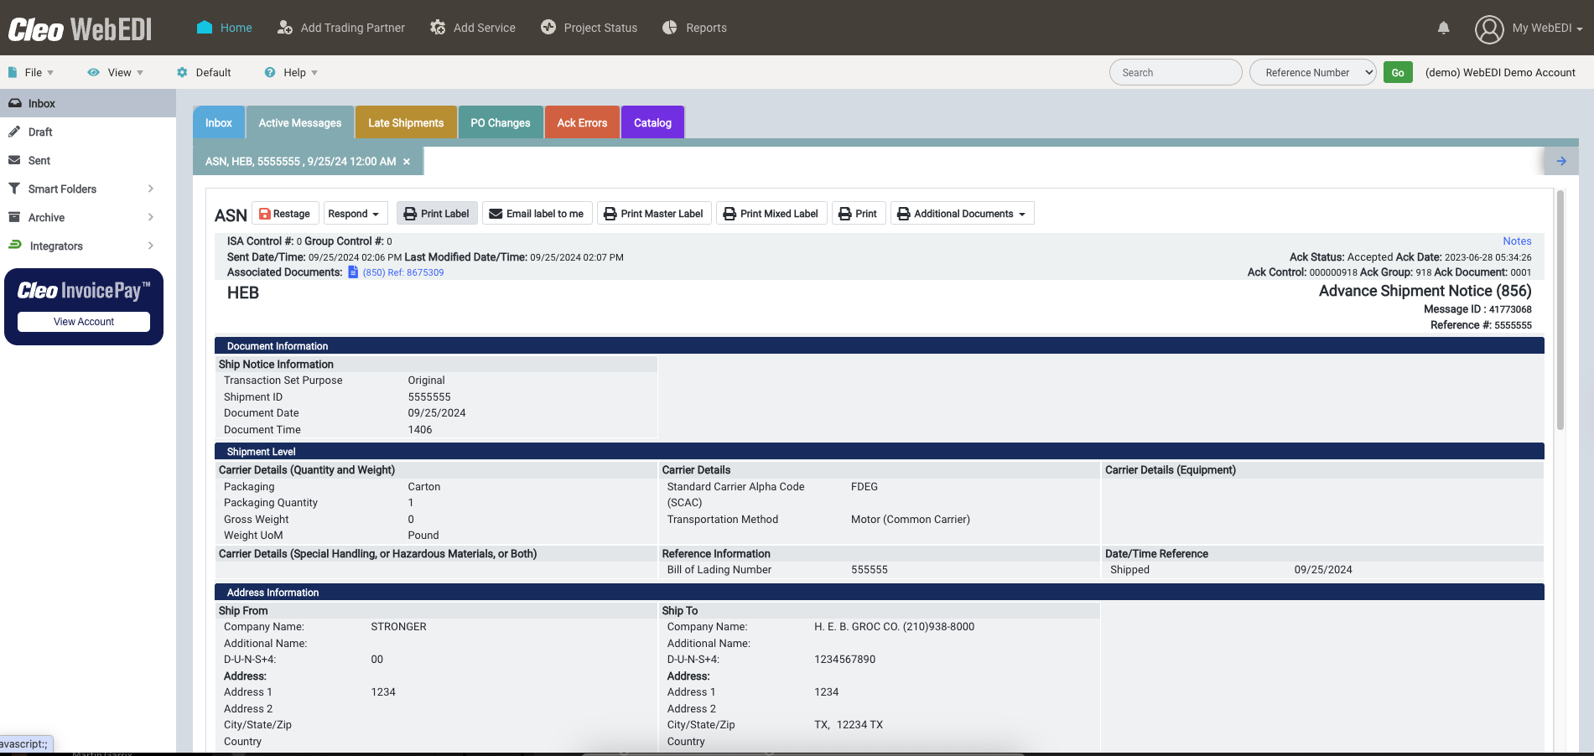Select Reference # value 5555555

tap(1513, 325)
